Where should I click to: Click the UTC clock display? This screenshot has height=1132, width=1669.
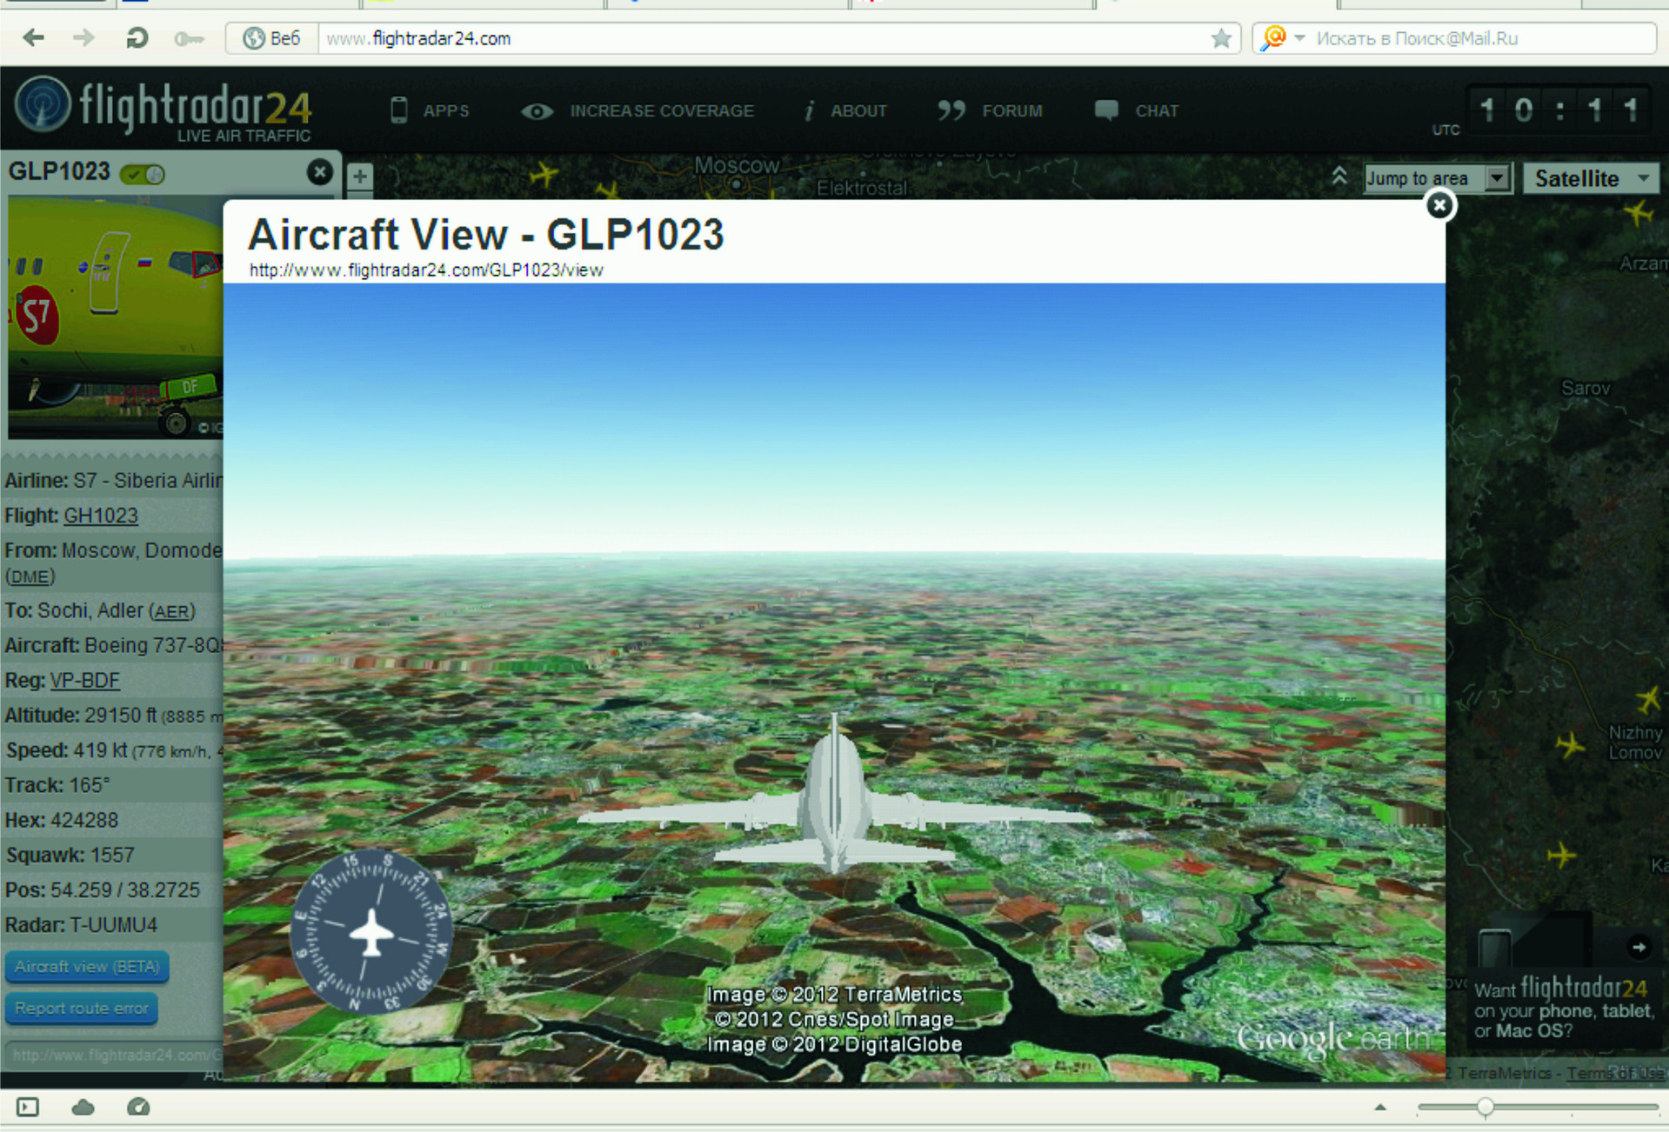click(1559, 110)
